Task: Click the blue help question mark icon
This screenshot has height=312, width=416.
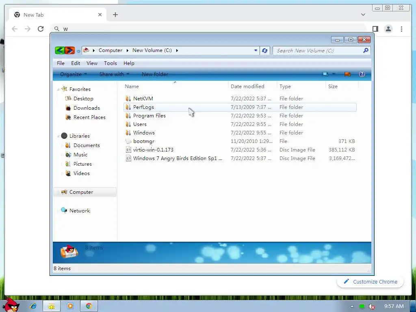Action: pyautogui.click(x=362, y=74)
